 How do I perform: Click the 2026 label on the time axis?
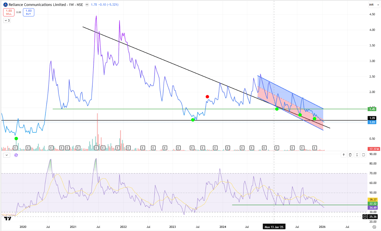(322, 227)
